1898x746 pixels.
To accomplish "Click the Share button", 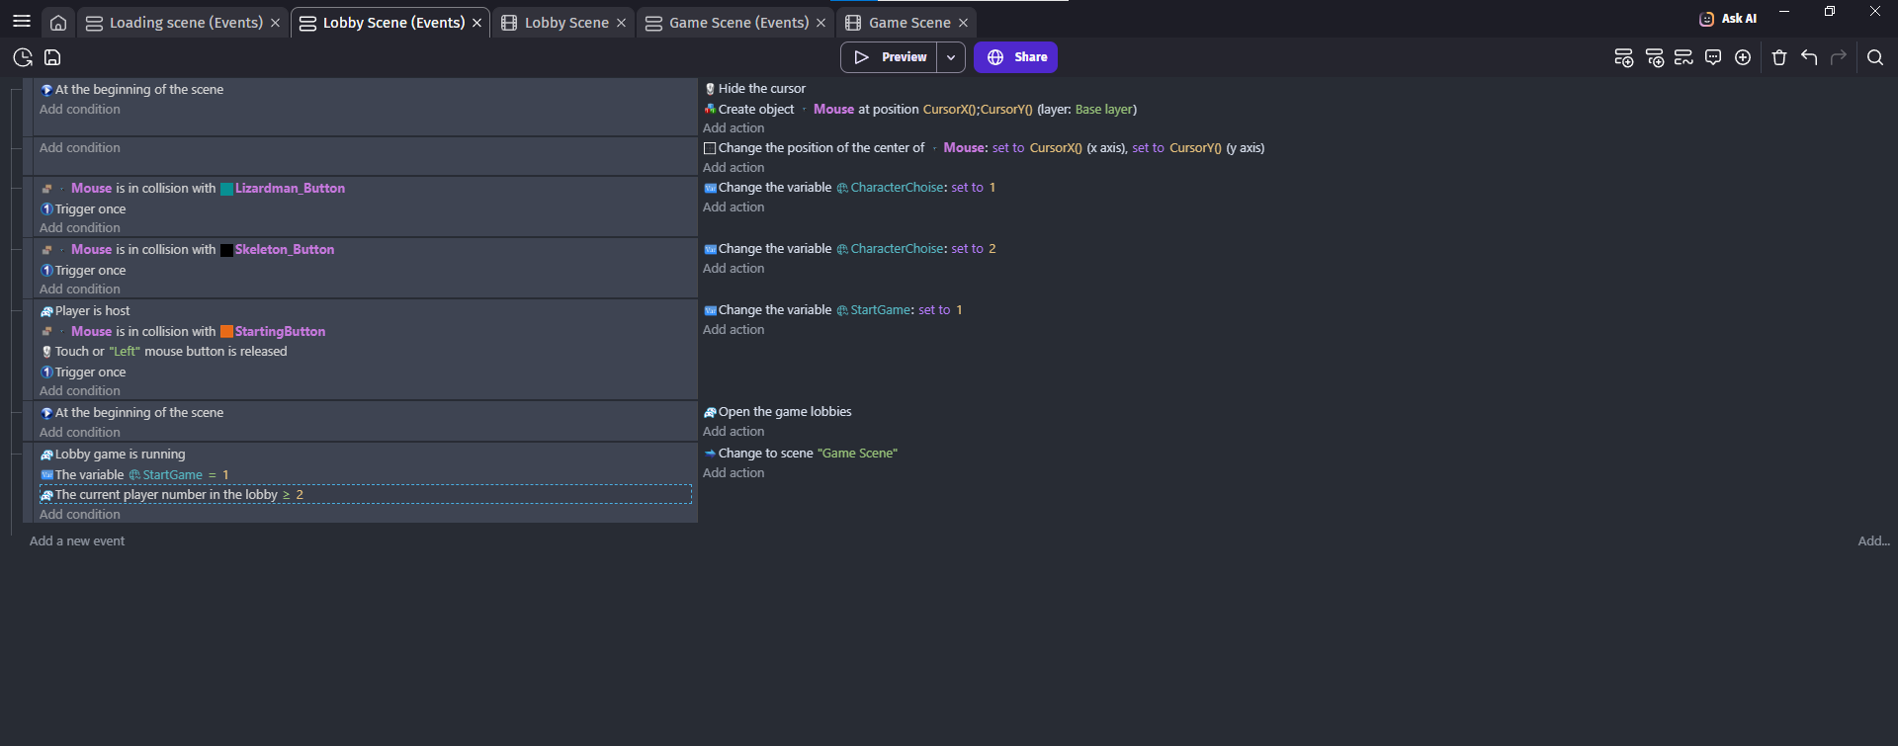I will click(x=1016, y=57).
